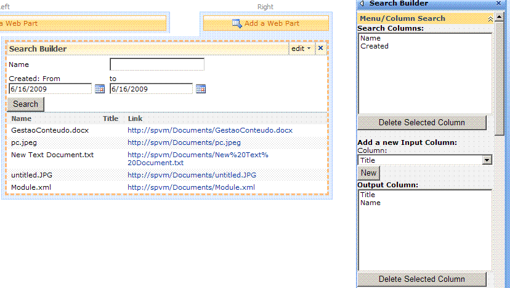Select Name in the Search Columns list
Image resolution: width=510 pixels, height=288 pixels.
[370, 38]
